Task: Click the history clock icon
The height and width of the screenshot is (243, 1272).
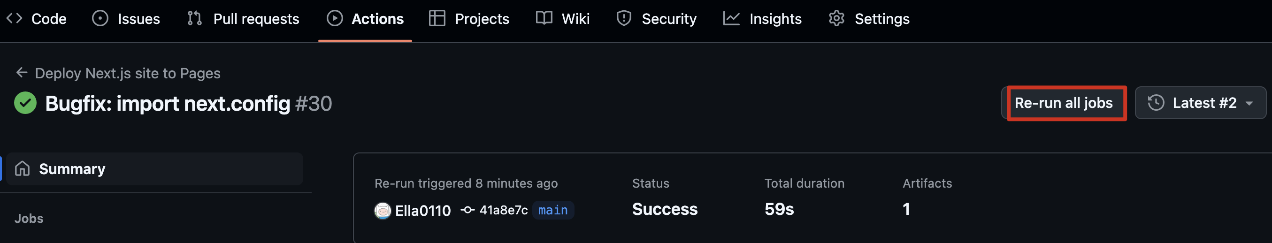Action: pyautogui.click(x=1156, y=103)
